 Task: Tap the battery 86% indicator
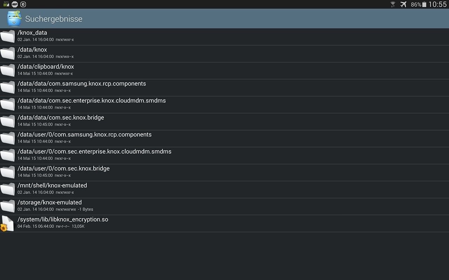coord(418,5)
